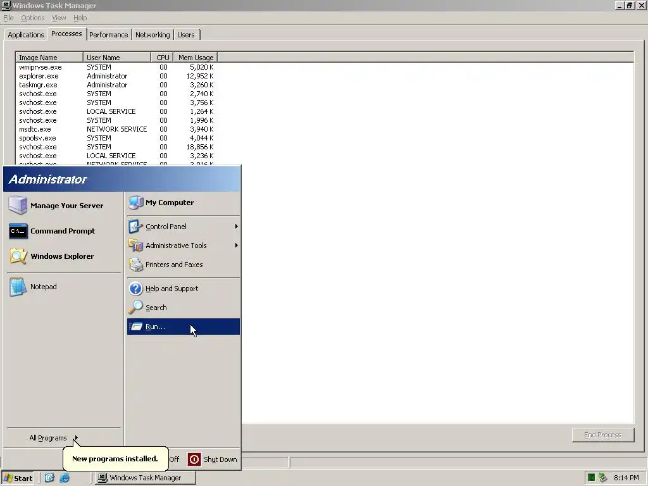Select the msdtc.exe process row
Image resolution: width=648 pixels, height=486 pixels.
pyautogui.click(x=116, y=129)
